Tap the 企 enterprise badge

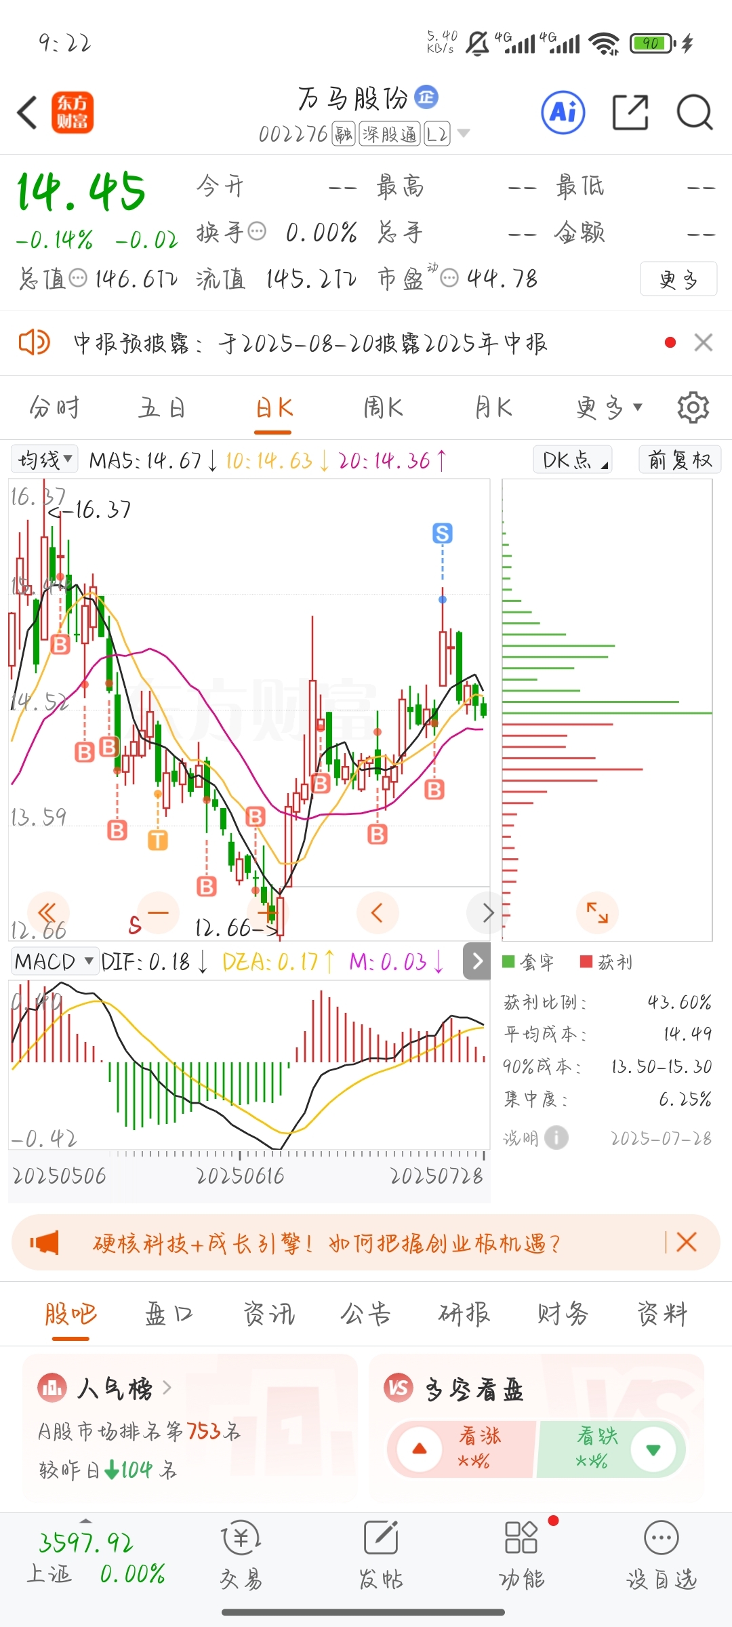coord(426,97)
